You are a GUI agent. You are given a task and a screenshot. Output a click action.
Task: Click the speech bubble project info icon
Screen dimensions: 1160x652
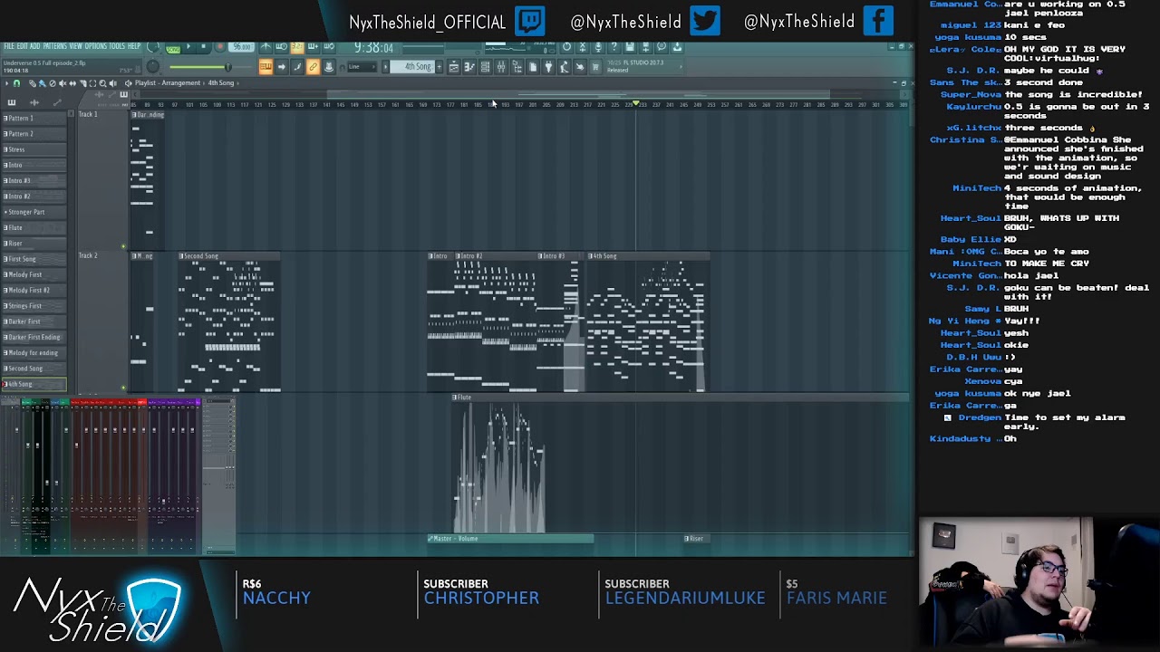[x=661, y=47]
